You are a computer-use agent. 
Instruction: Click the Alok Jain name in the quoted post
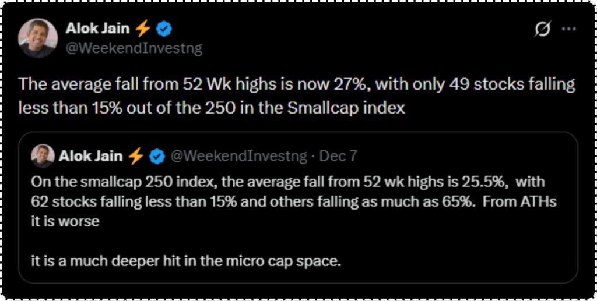90,156
